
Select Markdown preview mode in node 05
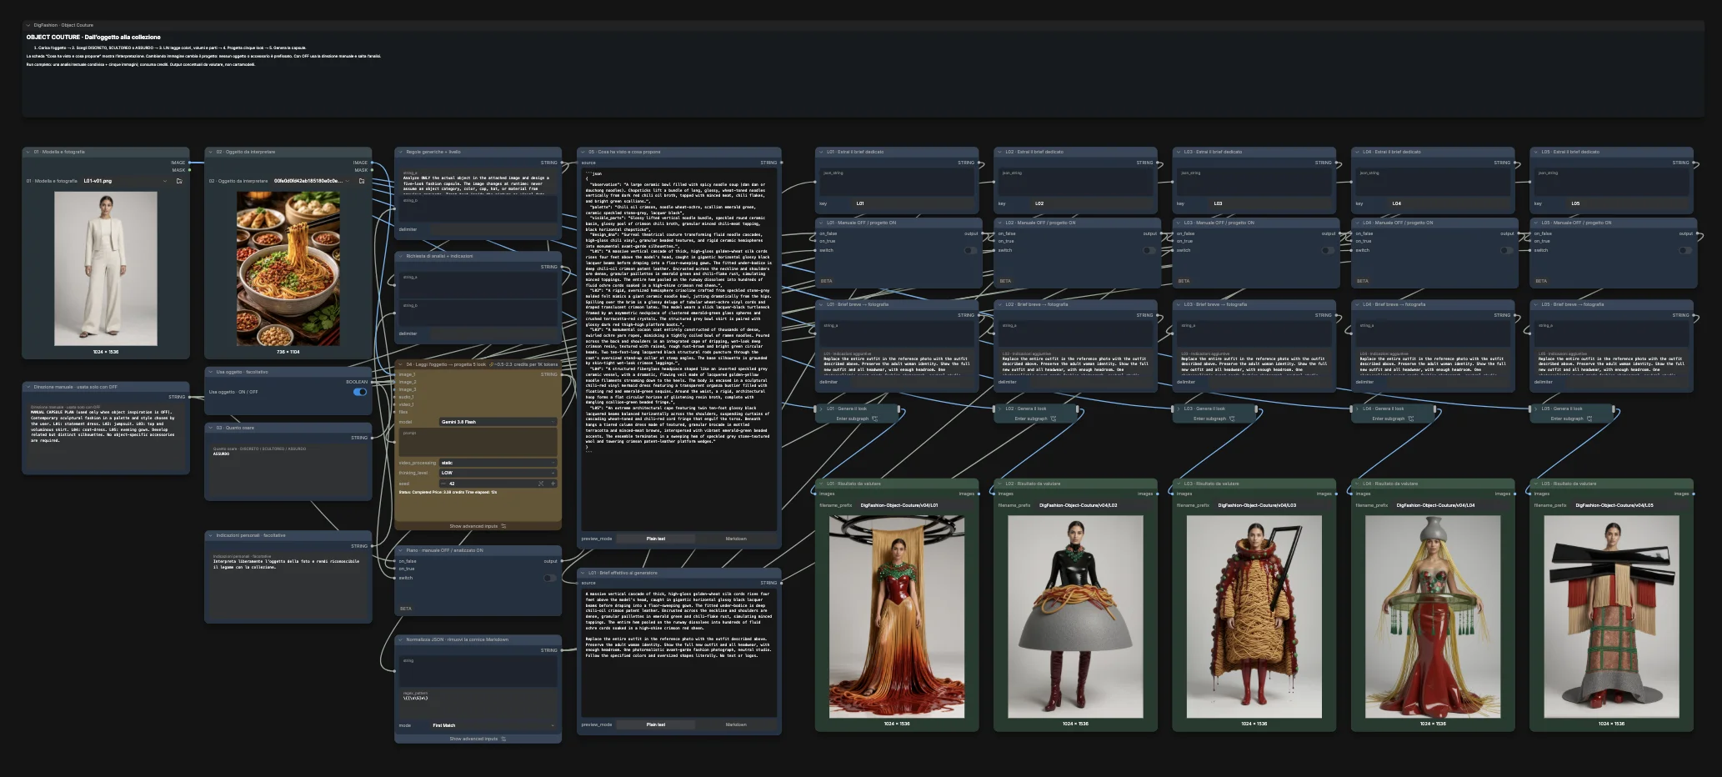(x=736, y=539)
